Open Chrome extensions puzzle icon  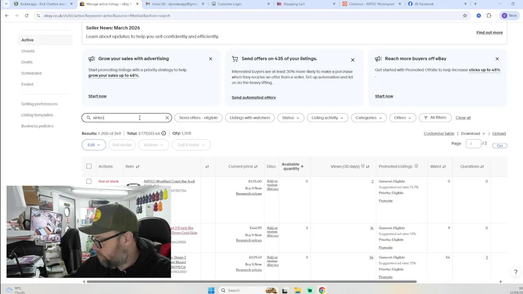coord(489,16)
